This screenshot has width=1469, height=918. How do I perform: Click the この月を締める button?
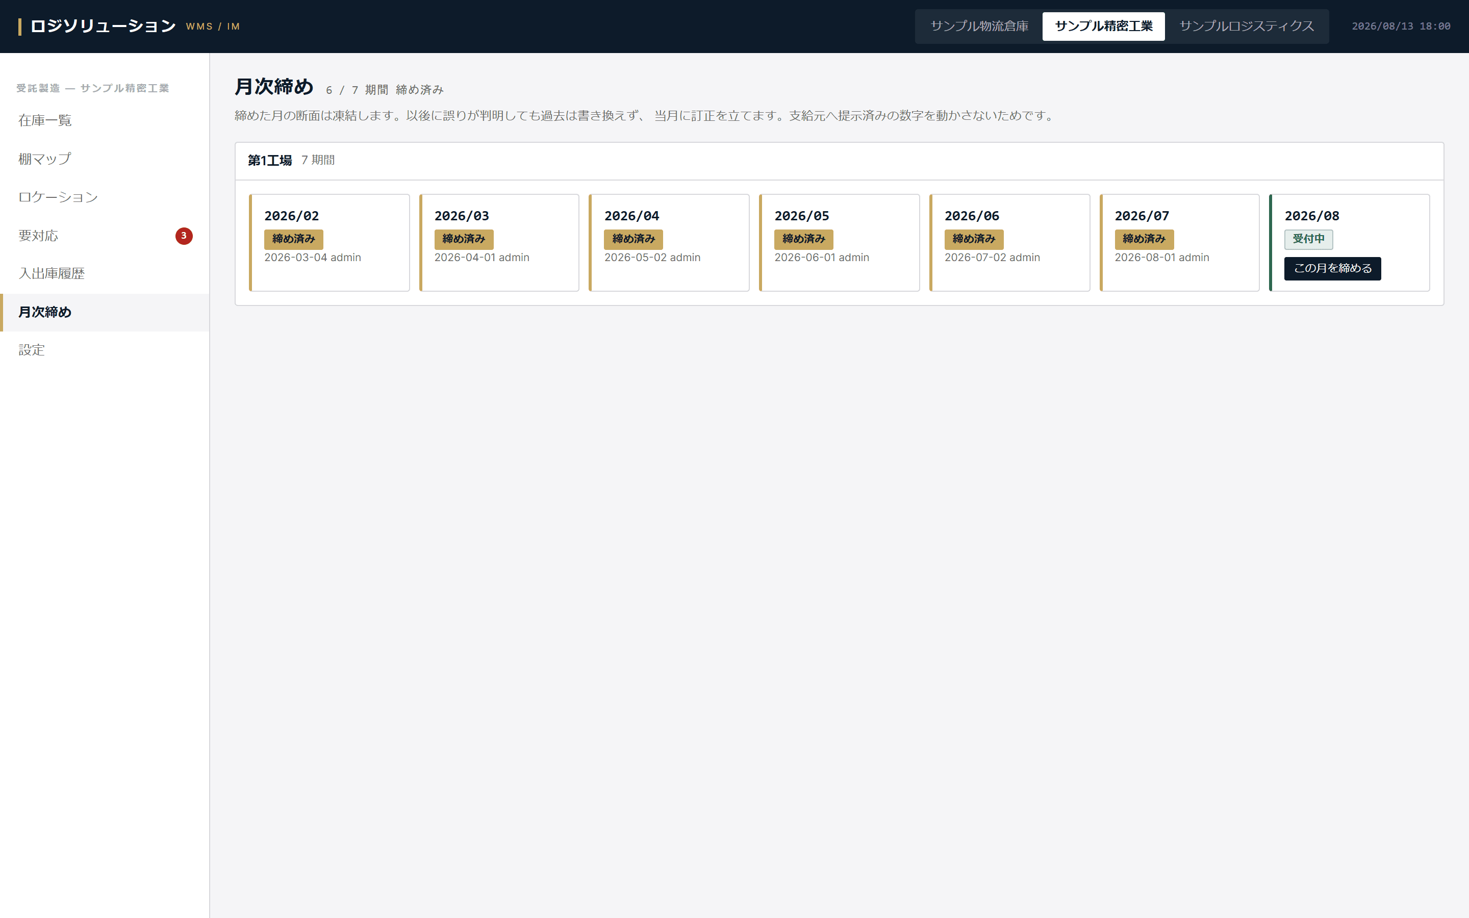(1332, 268)
